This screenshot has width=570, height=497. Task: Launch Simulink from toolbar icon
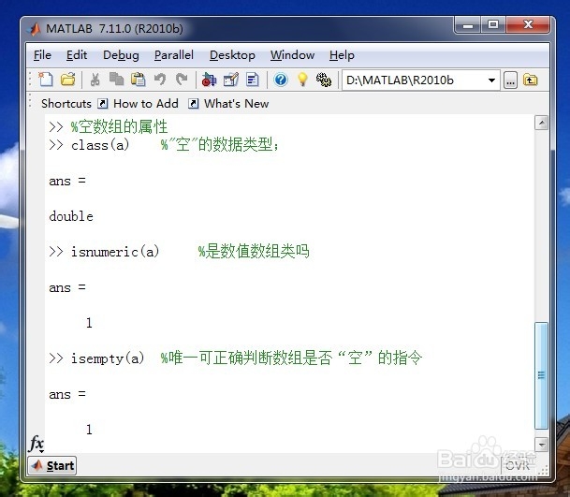(209, 80)
